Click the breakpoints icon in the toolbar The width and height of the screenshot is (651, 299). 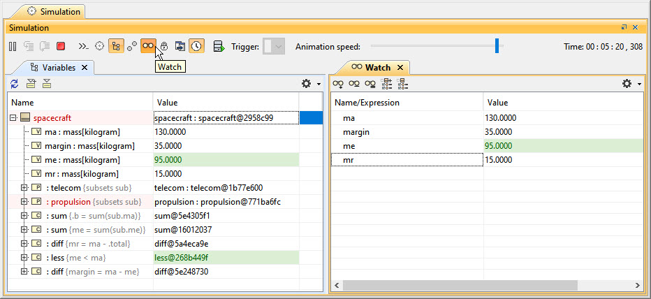[131, 46]
